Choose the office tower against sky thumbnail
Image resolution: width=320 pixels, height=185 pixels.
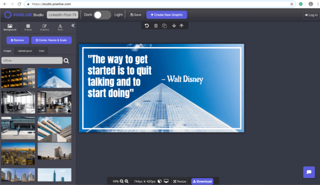click(54, 151)
